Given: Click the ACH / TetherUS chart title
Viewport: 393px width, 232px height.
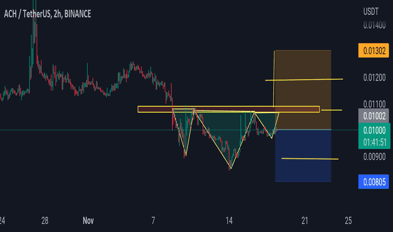Looking at the screenshot, I should 47,14.
